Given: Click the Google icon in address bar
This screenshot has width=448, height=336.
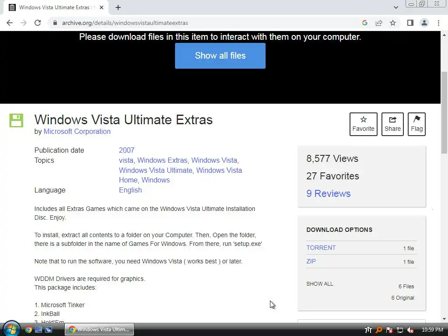Looking at the screenshot, I should pos(364,23).
